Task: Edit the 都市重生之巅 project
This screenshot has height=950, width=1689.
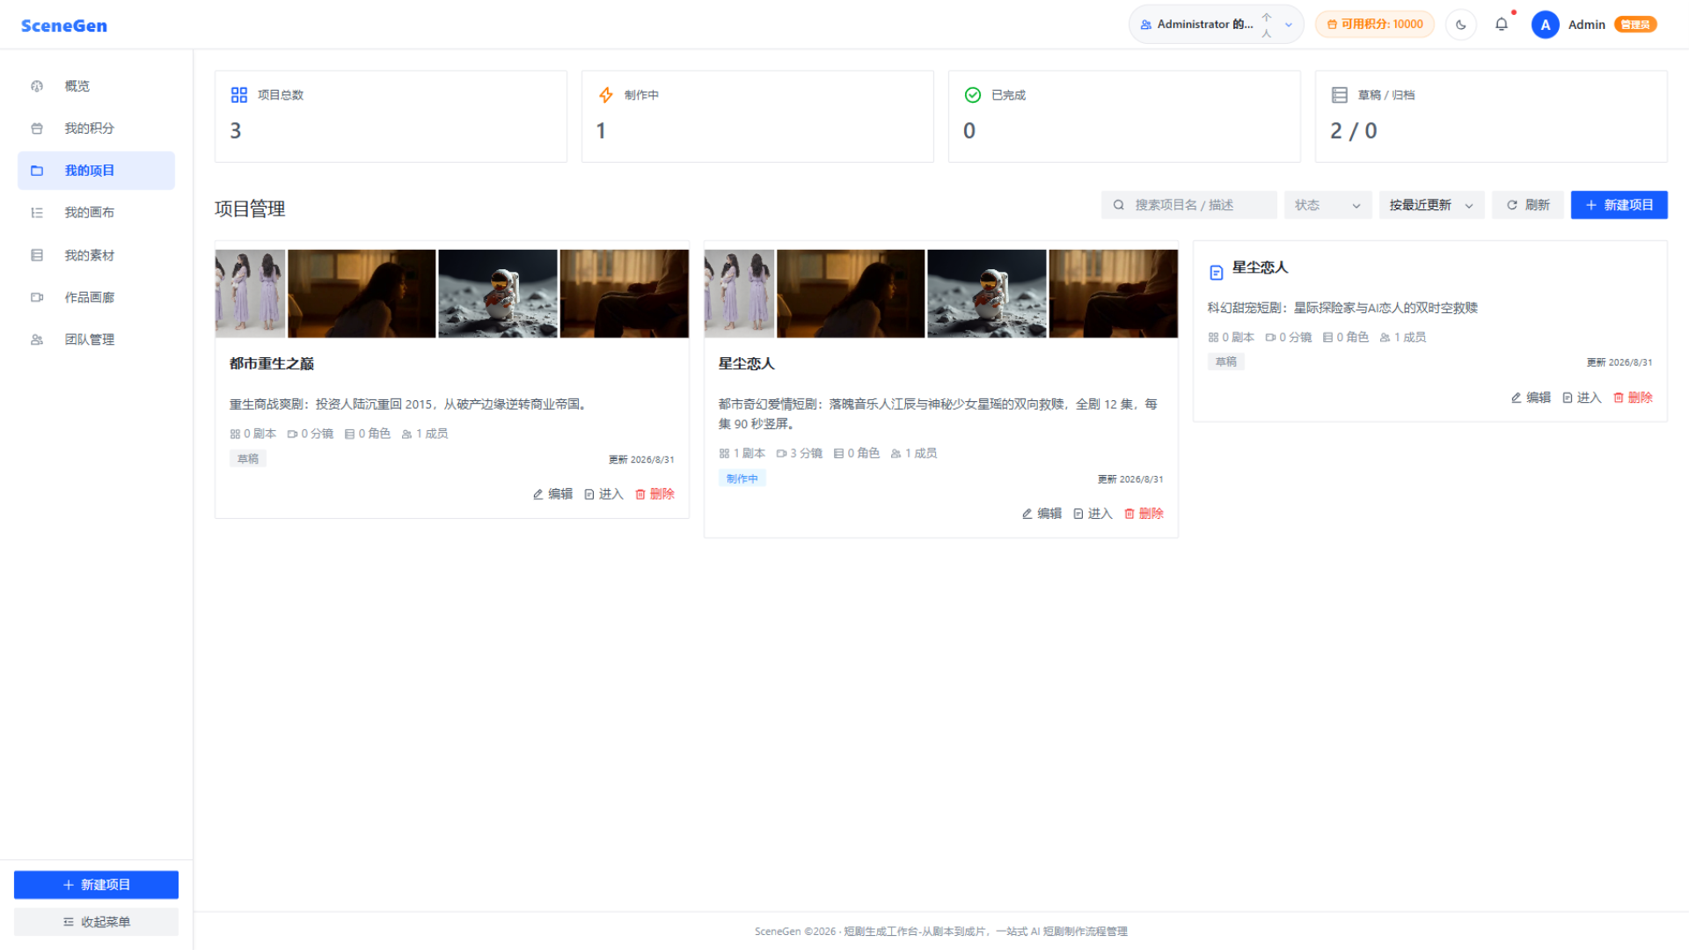Action: pyautogui.click(x=552, y=494)
